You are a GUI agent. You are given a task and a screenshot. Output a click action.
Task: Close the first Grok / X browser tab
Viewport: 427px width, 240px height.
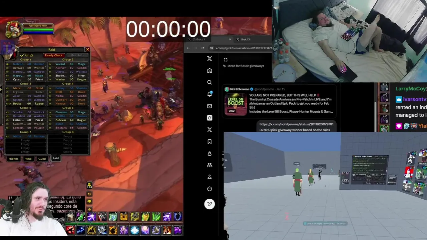point(230,39)
